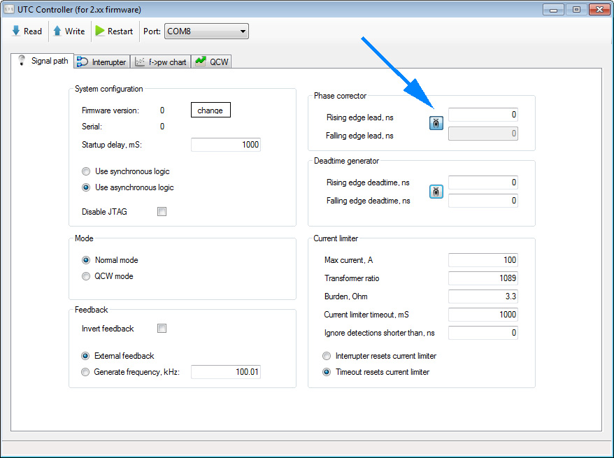Open the Interrupter tab
Viewport: 614px width, 458px height.
[x=102, y=62]
